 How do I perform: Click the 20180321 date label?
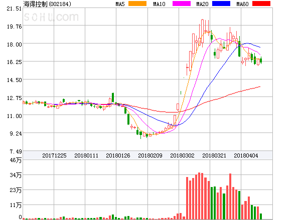click(x=214, y=155)
